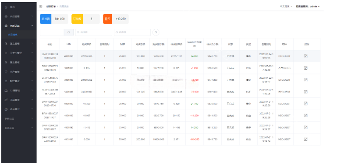Focus the first search text input

(52, 32)
